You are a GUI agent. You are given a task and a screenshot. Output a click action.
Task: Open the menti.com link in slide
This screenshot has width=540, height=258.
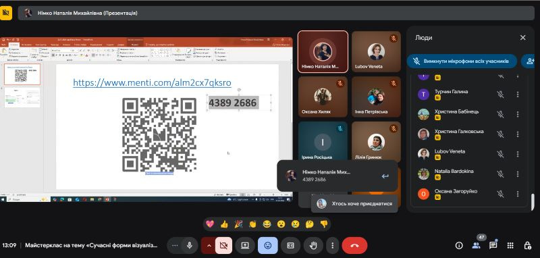pyautogui.click(x=152, y=82)
